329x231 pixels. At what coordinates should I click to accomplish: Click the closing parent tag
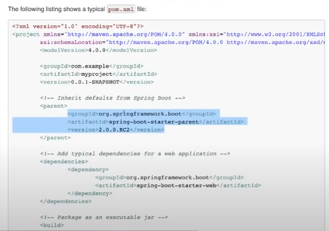[x=55, y=138]
